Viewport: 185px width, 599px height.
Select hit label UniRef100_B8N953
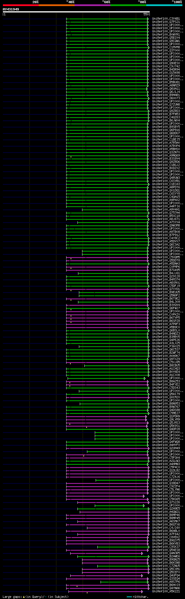(166, 404)
